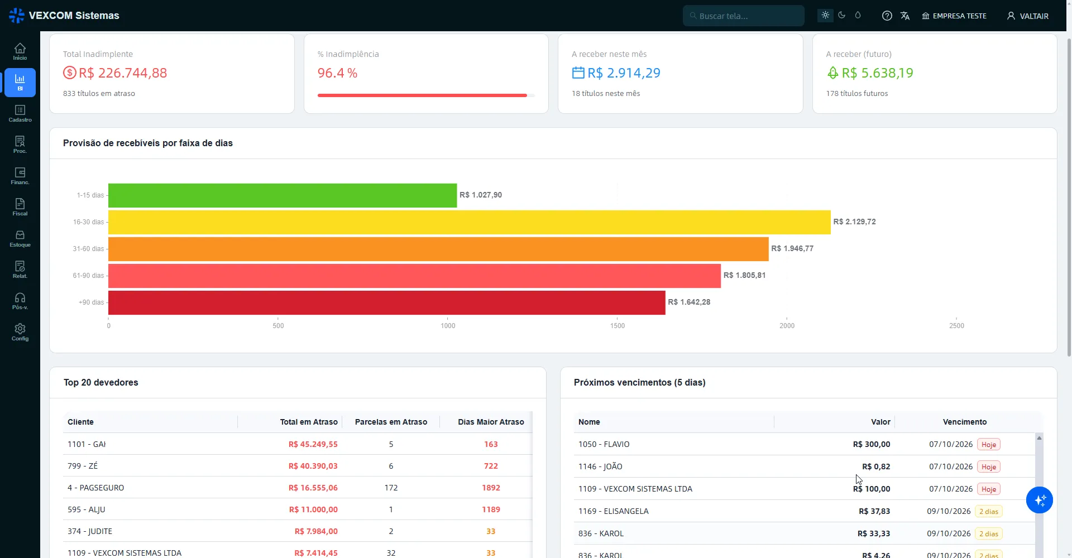
Task: Click the yellow 16-30 dias bar
Action: 470,222
